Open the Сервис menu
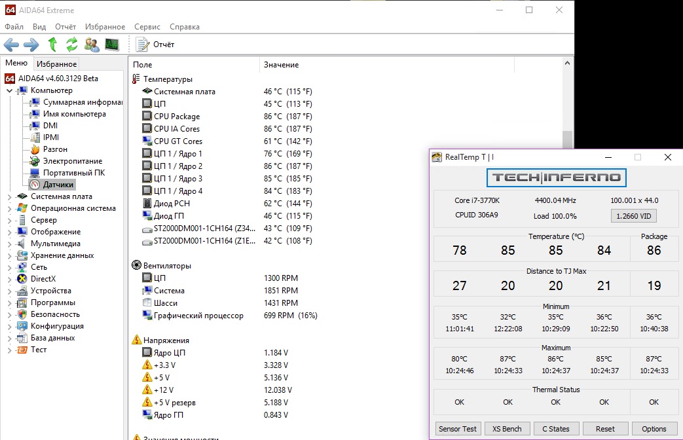 tap(147, 27)
